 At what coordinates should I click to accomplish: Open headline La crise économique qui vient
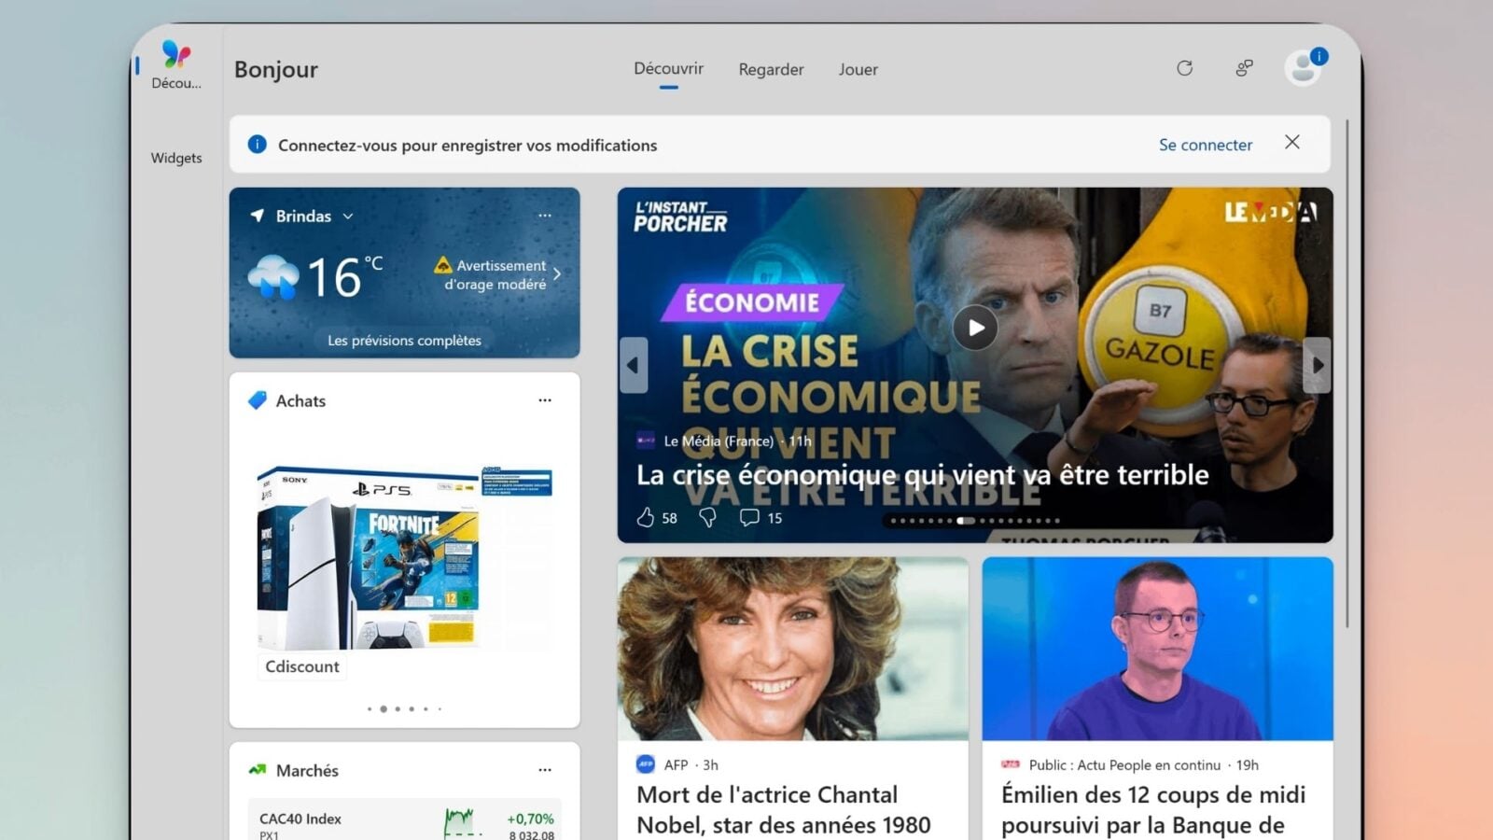(x=923, y=475)
